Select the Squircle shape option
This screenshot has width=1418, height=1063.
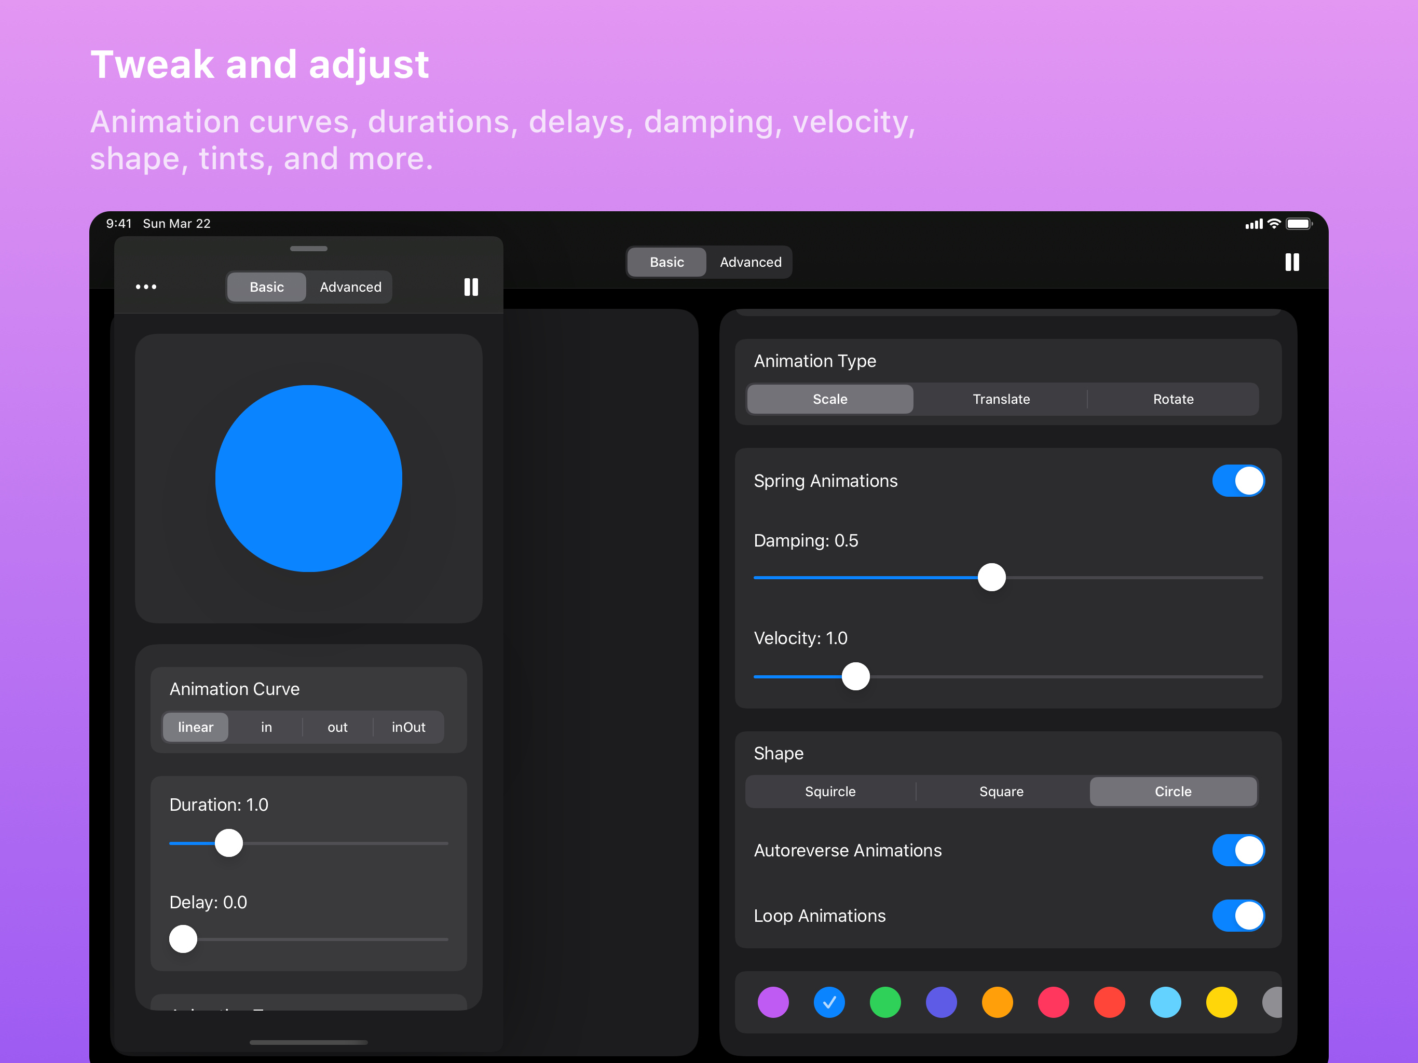[829, 791]
